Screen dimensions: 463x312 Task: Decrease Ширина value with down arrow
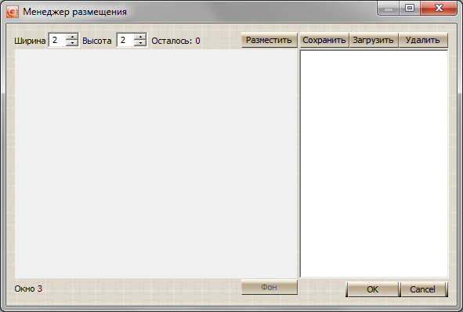point(72,43)
